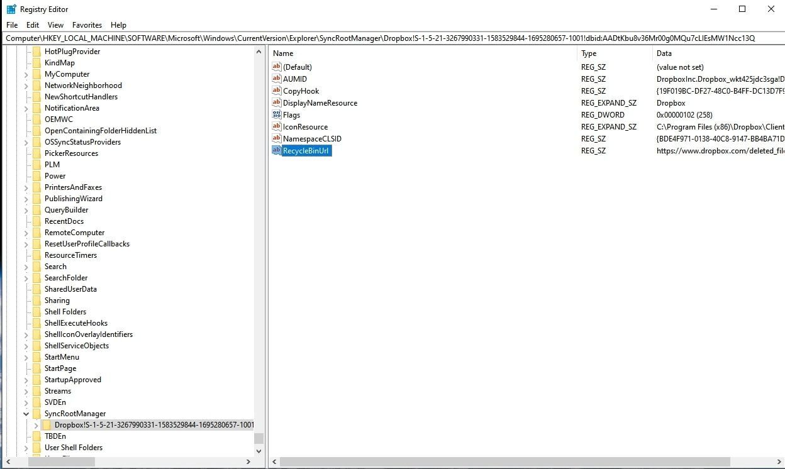Expand the MyComputer registry key
785x469 pixels.
click(x=26, y=74)
